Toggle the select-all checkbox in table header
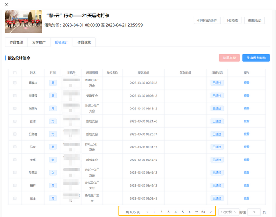Image resolution: width=276 pixels, height=217 pixels. pyautogui.click(x=15, y=73)
